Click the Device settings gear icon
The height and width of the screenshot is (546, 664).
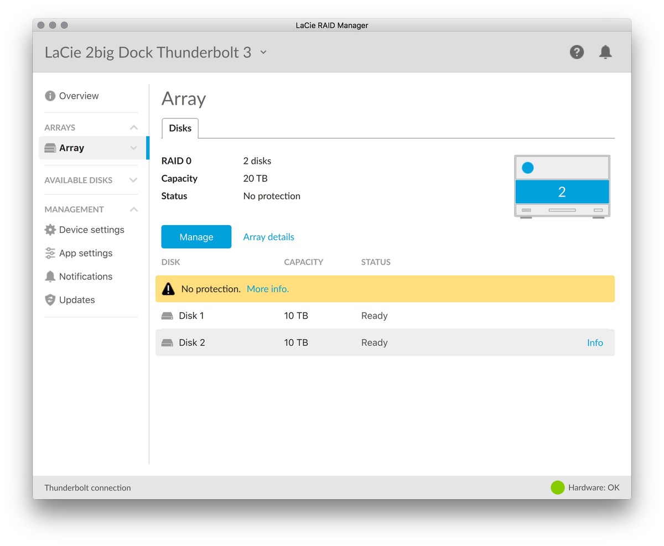tap(50, 230)
